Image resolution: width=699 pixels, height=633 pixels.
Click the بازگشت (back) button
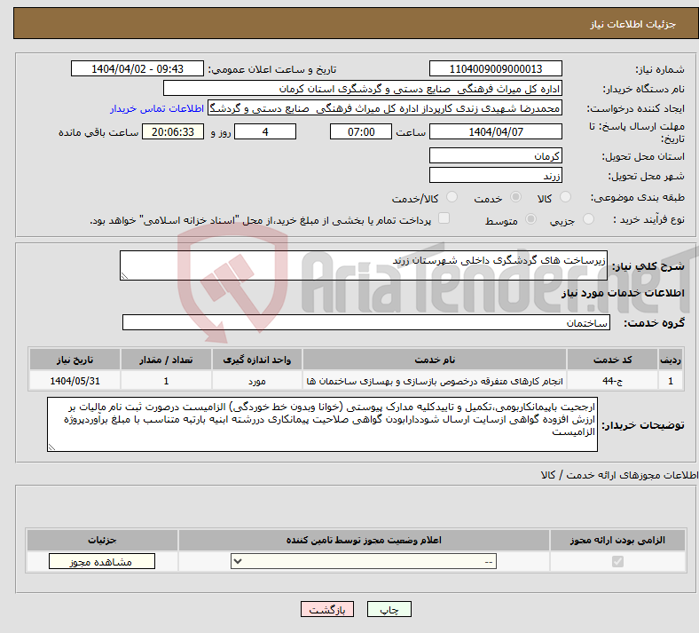327,609
